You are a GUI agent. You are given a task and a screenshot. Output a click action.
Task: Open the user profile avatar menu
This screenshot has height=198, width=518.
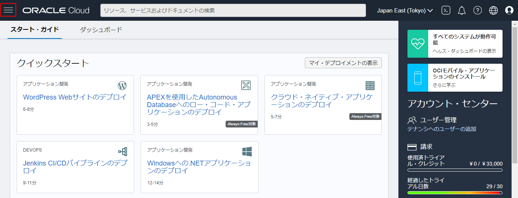(x=509, y=11)
